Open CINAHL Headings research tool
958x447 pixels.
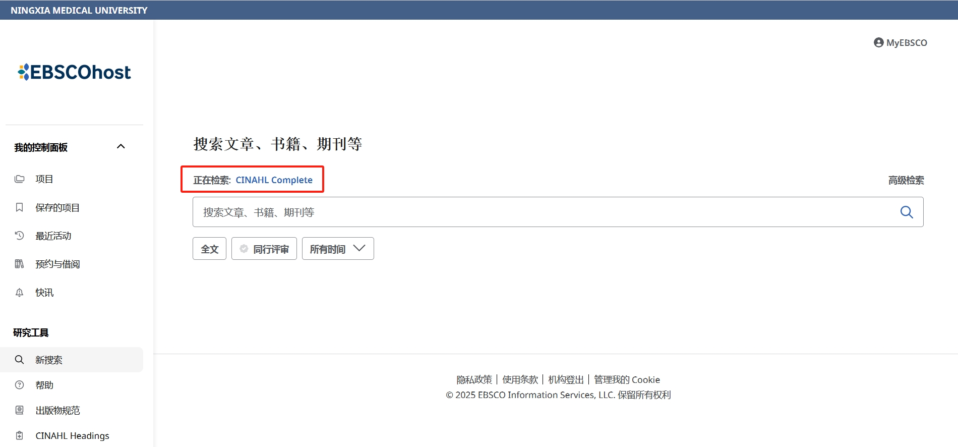click(x=72, y=435)
